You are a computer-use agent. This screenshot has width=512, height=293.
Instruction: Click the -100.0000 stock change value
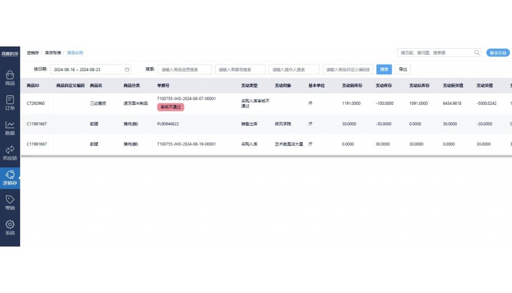tap(385, 103)
